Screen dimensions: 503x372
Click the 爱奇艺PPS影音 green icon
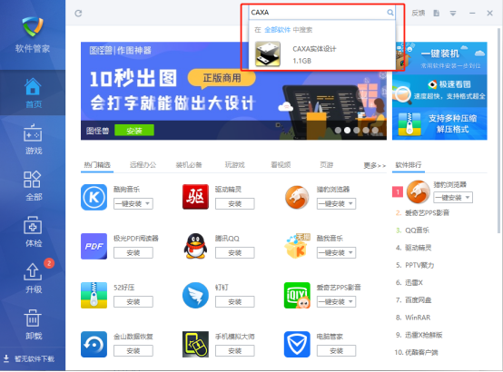pos(297,295)
